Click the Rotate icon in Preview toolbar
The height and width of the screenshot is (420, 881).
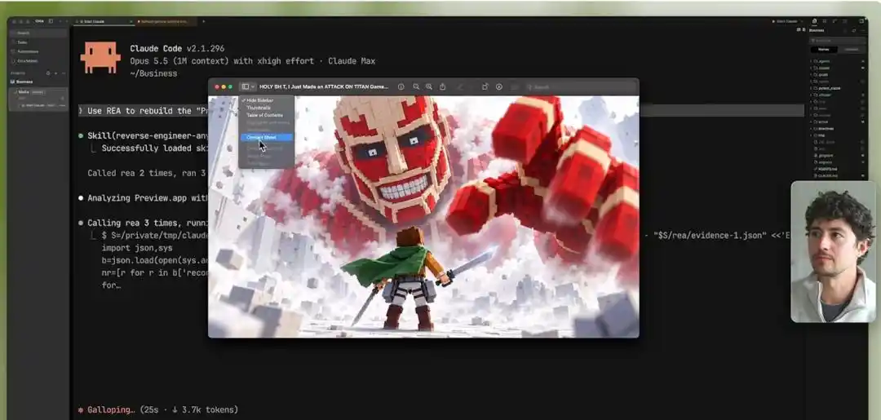click(x=485, y=87)
